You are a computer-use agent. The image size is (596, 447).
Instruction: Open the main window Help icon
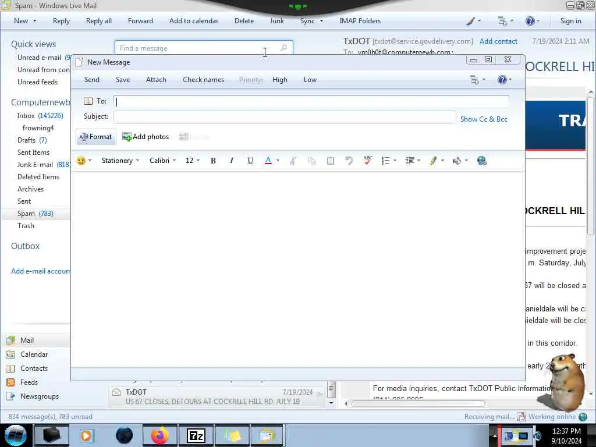532,21
